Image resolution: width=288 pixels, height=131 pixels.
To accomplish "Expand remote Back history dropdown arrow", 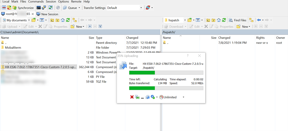I will tap(263, 20).
